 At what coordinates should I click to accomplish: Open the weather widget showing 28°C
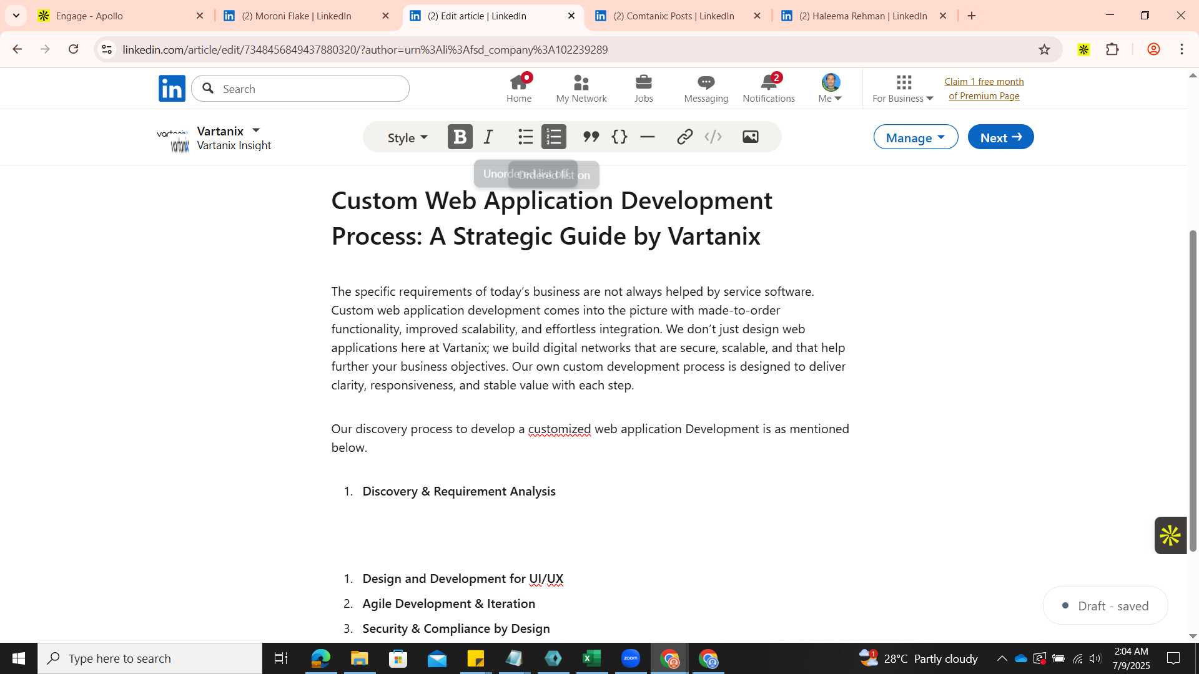click(918, 658)
